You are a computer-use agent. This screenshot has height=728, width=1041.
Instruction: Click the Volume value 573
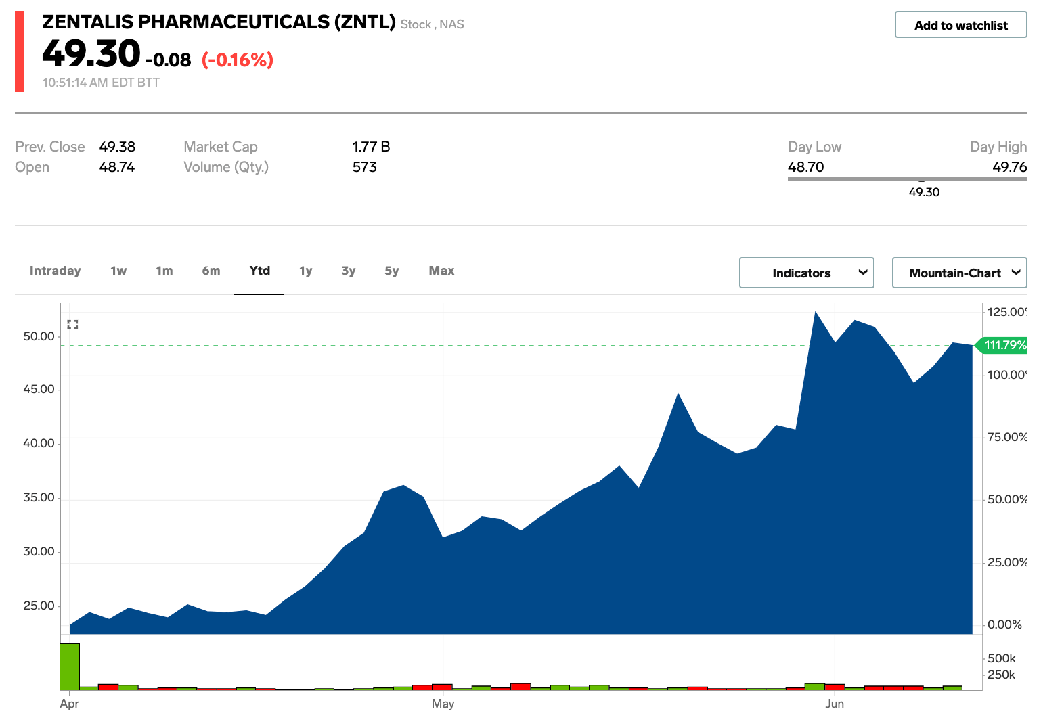pos(364,167)
